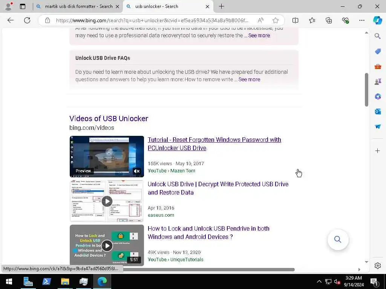Open the clock showing 3:29 AM
Viewport: 386px width, 289px height.
[x=354, y=281]
